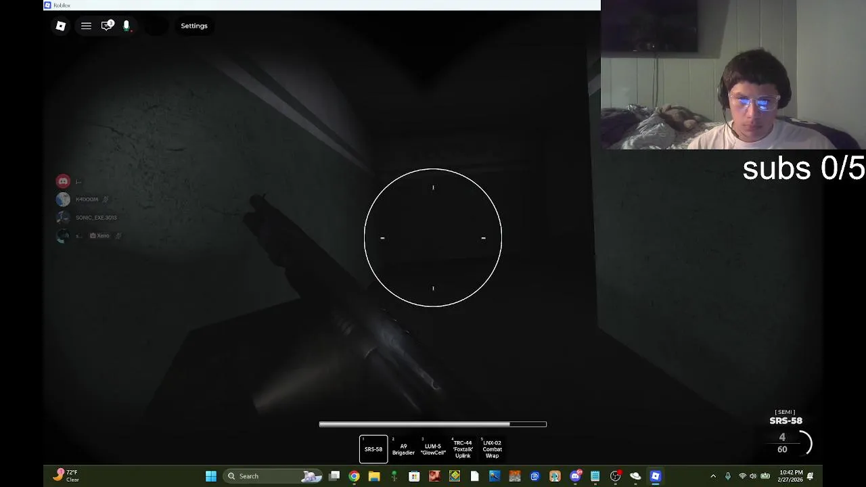Open the hamburger menu in Roblox top bar
The width and height of the screenshot is (866, 487).
[x=86, y=26]
